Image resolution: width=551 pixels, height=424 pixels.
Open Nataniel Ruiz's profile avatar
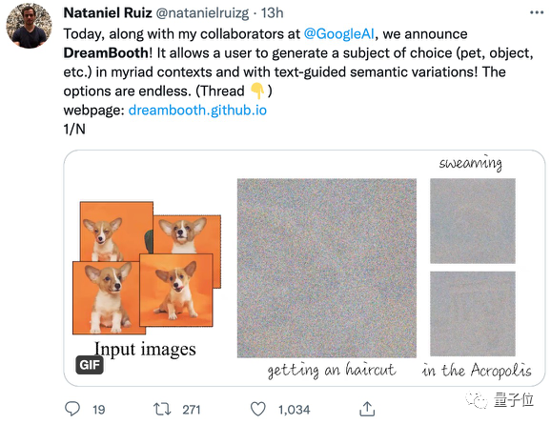click(29, 26)
